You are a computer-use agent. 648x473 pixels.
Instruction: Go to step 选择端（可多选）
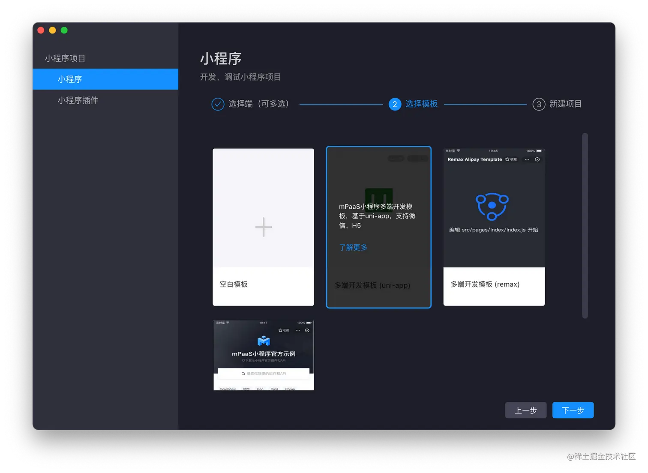point(258,104)
